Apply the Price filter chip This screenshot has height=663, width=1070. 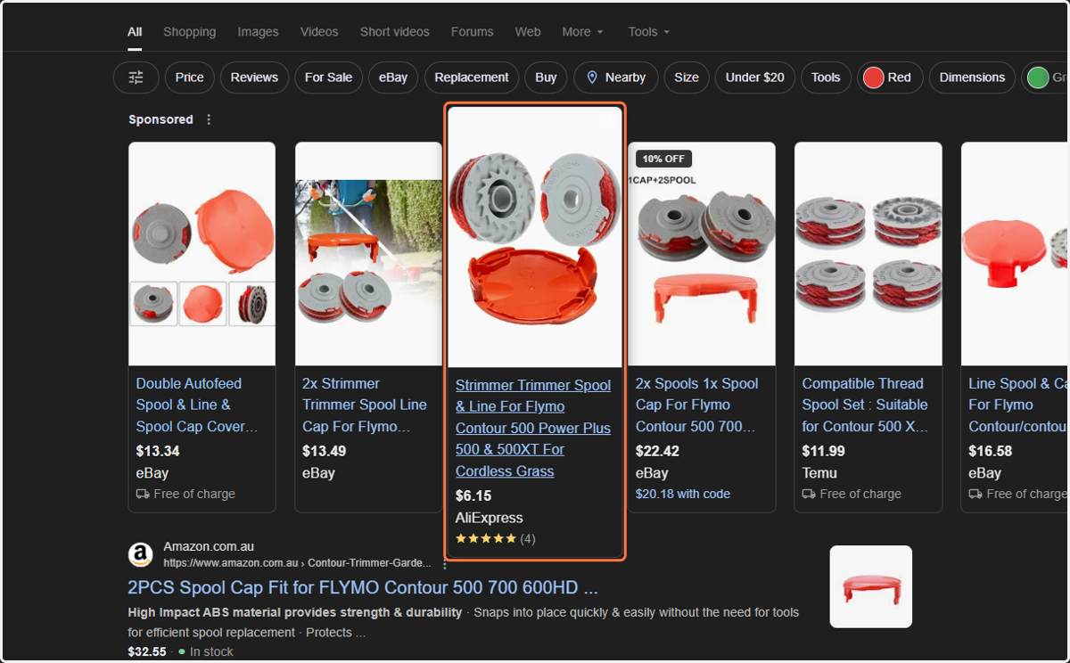tap(189, 78)
